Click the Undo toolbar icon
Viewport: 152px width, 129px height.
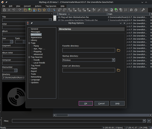pyautogui.click(x=14, y=10)
